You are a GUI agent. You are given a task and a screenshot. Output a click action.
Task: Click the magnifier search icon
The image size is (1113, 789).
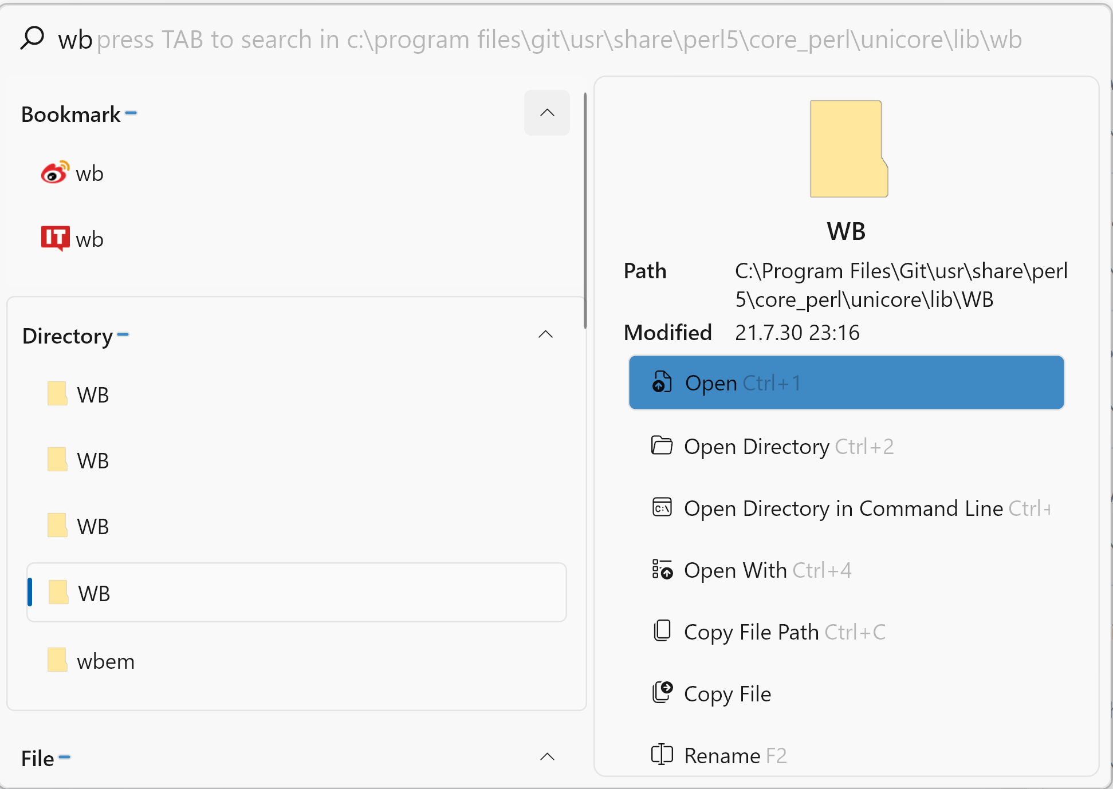point(32,38)
